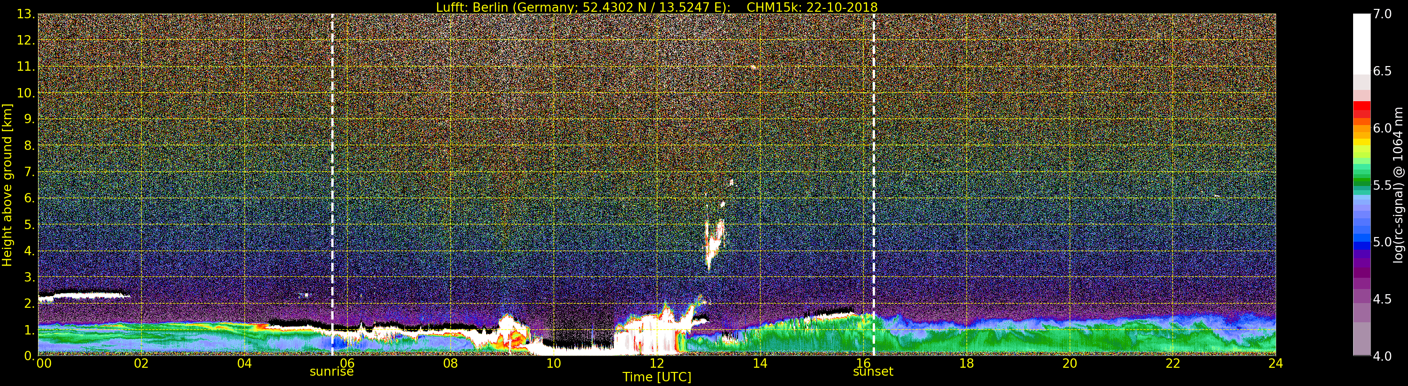Click the height axis tick '6.'
The image size is (1408, 386).
pos(29,198)
